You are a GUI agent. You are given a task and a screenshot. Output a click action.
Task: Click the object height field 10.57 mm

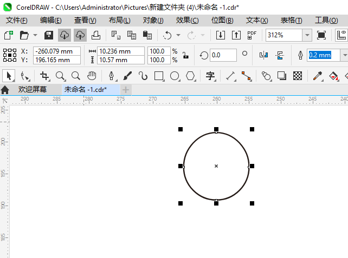tap(121, 60)
